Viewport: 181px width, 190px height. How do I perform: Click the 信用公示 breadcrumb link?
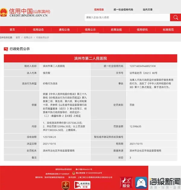click(28, 38)
